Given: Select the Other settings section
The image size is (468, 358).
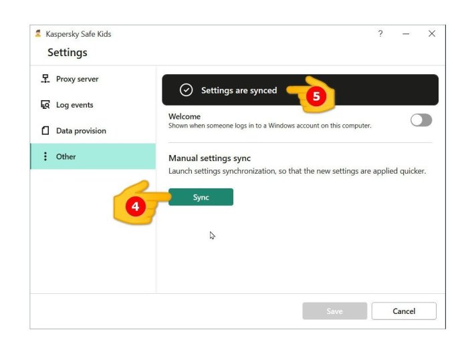Looking at the screenshot, I should coord(93,156).
